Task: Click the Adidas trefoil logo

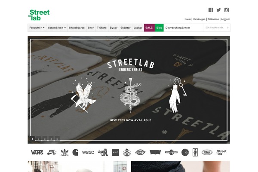Action: click(64, 152)
